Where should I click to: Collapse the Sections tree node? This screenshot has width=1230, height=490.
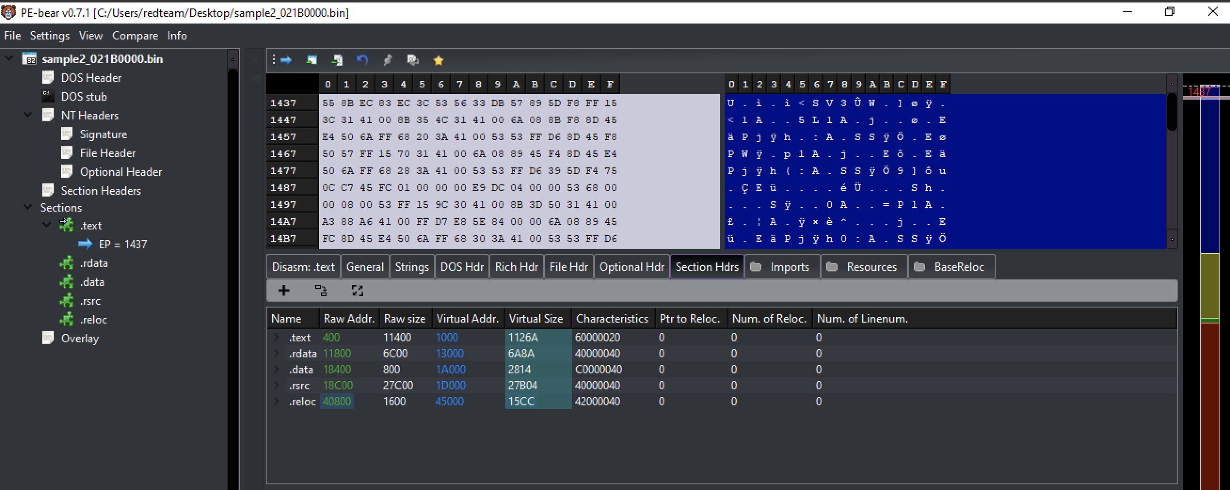28,207
